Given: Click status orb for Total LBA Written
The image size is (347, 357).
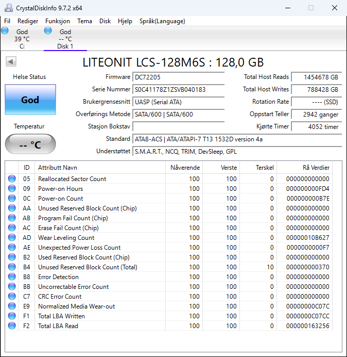Looking at the screenshot, I should pos(12,316).
